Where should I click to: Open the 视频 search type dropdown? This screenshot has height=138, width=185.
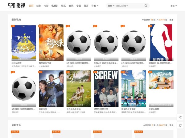[111, 6]
